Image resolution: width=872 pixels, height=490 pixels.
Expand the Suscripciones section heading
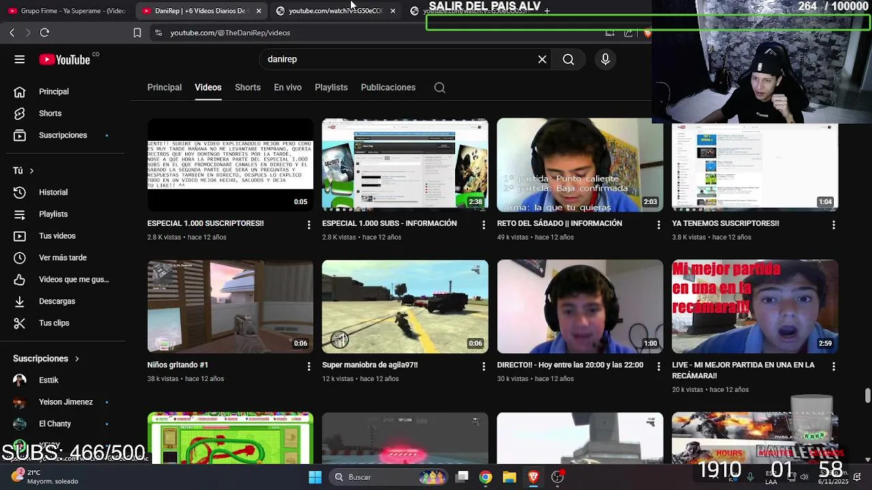click(x=46, y=358)
